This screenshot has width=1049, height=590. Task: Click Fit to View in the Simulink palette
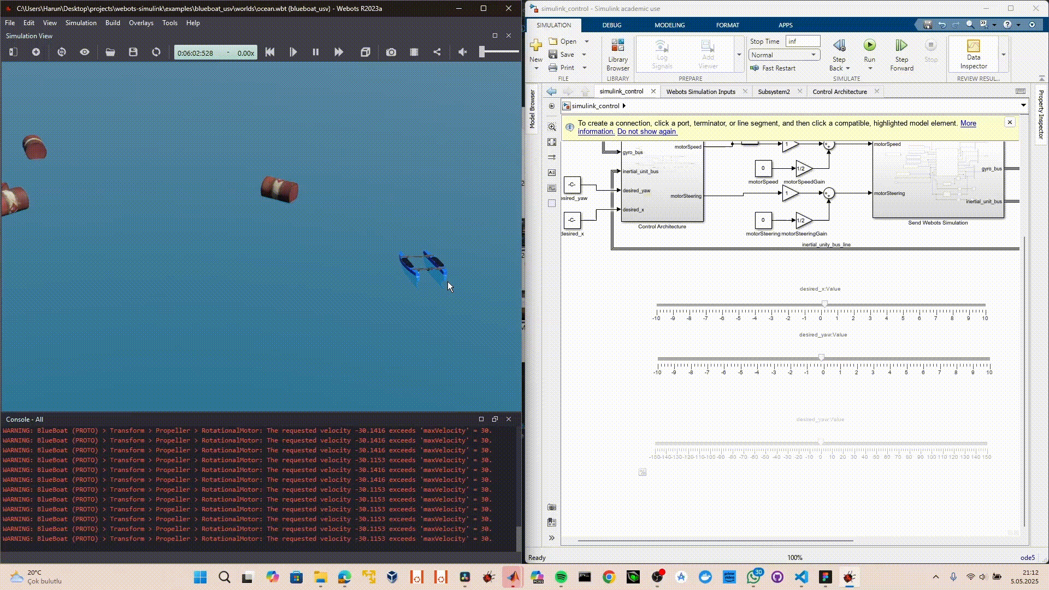552,142
